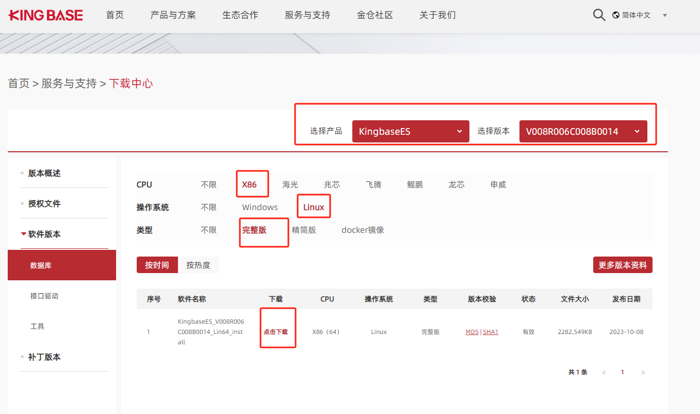Viewport: 700px width, 414px height.
Task: Set CPU filter to 海光
Action: [290, 185]
